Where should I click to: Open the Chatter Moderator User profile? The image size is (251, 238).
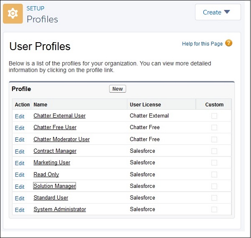pyautogui.click(x=61, y=139)
